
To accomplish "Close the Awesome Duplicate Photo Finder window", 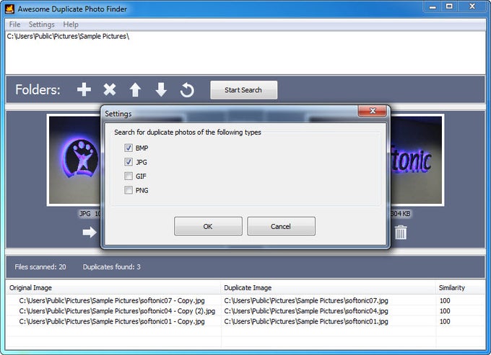I will click(472, 6).
